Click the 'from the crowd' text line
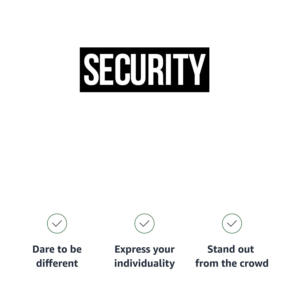The height and width of the screenshot is (289, 289). (232, 263)
